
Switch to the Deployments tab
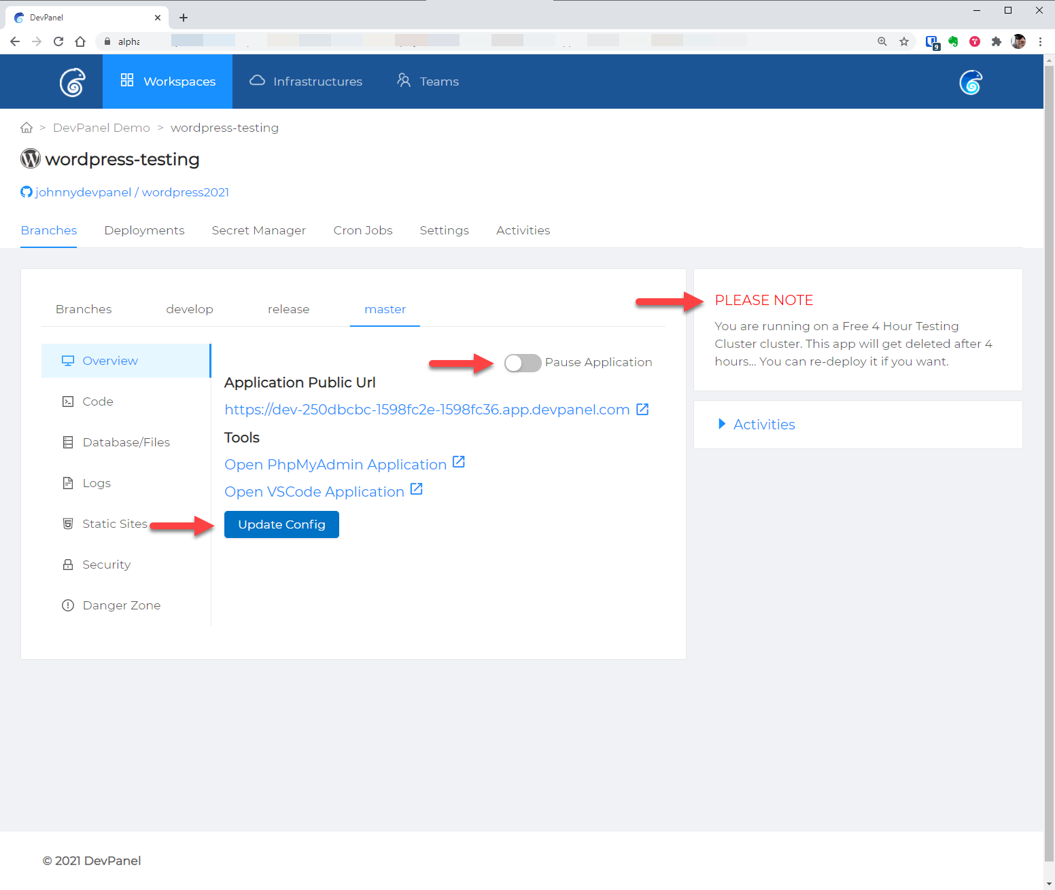pos(144,230)
